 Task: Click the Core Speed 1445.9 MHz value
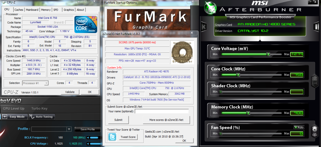click(34, 60)
